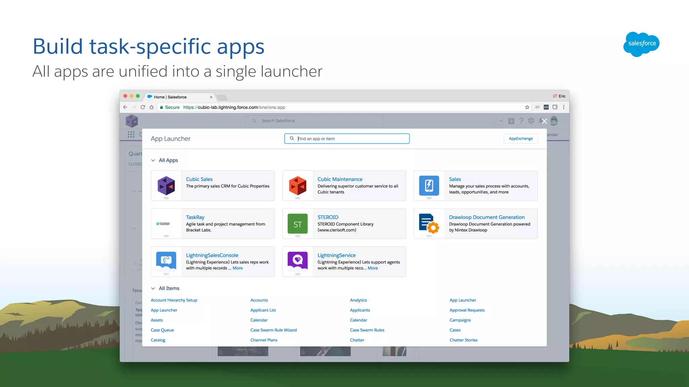Open the LightningSalesConsole app icon
The width and height of the screenshot is (689, 387).
click(x=166, y=262)
